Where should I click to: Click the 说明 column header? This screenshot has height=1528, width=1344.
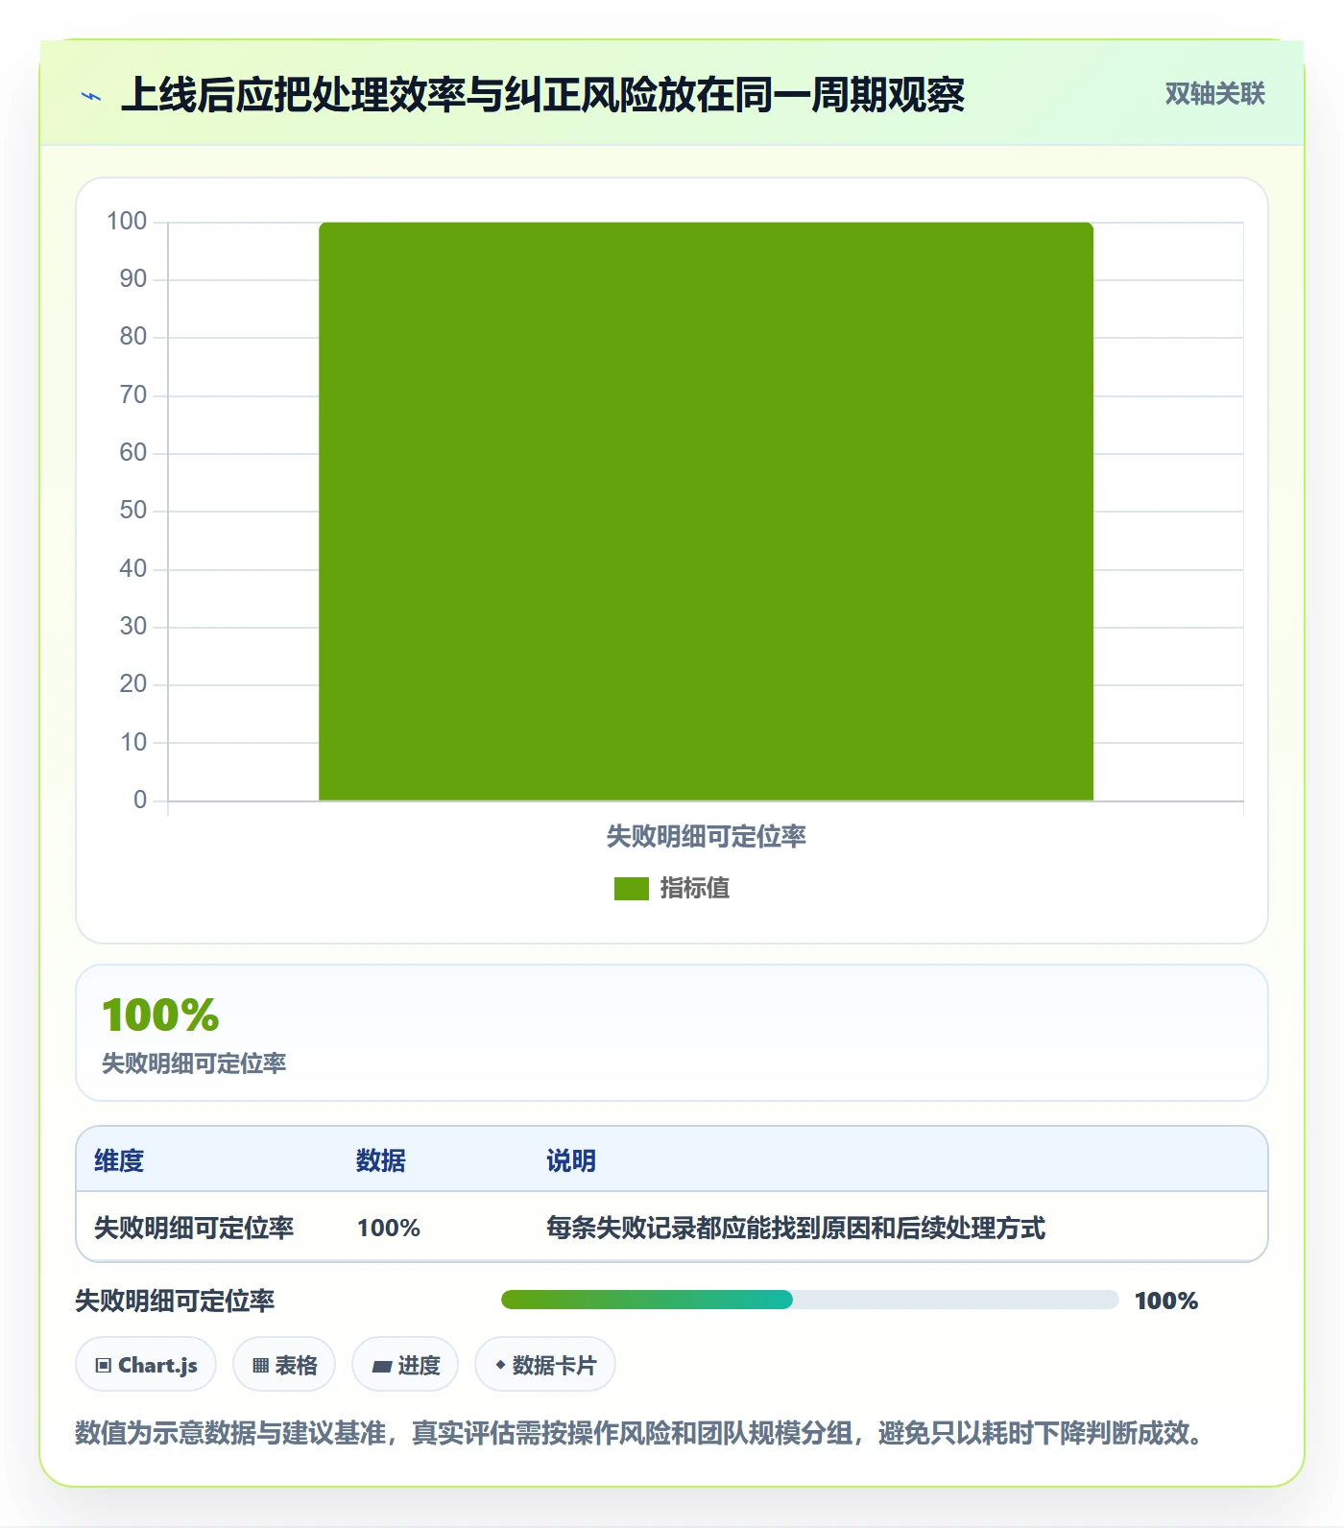[x=571, y=1160]
